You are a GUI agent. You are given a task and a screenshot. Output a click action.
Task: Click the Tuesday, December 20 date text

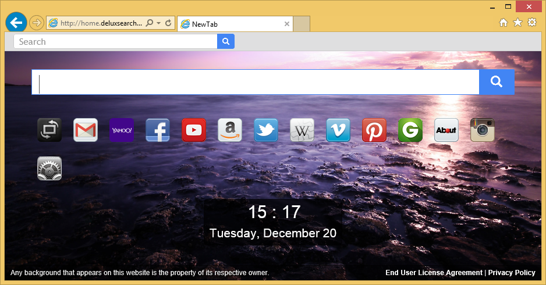tap(273, 233)
